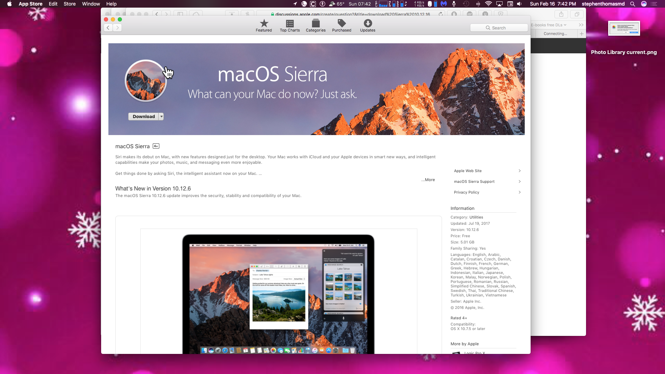Click the 'Updated: Jul 19, 2017' line
This screenshot has width=665, height=374.
[x=470, y=223]
